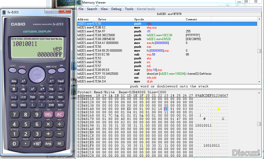
Task: Select the sin function key
Action: click(x=42, y=97)
